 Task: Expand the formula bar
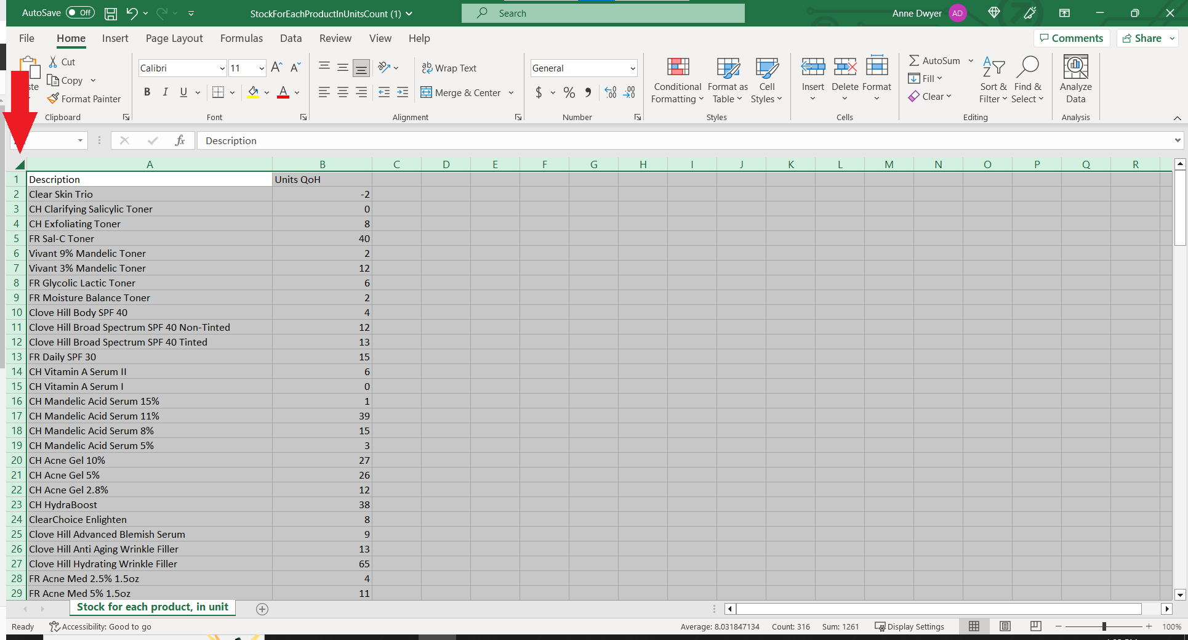(x=1178, y=140)
